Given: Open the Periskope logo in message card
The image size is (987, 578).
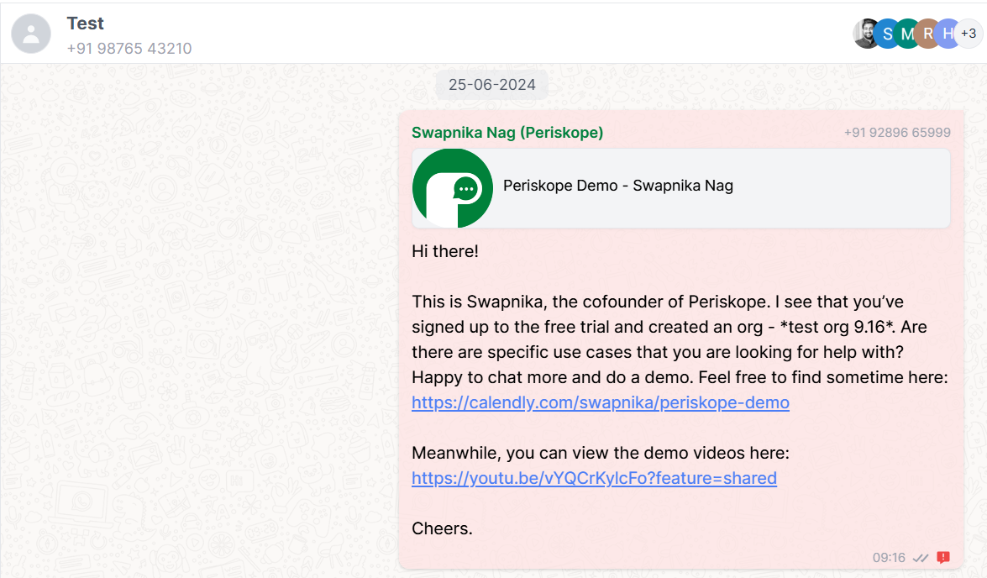Looking at the screenshot, I should [x=453, y=188].
